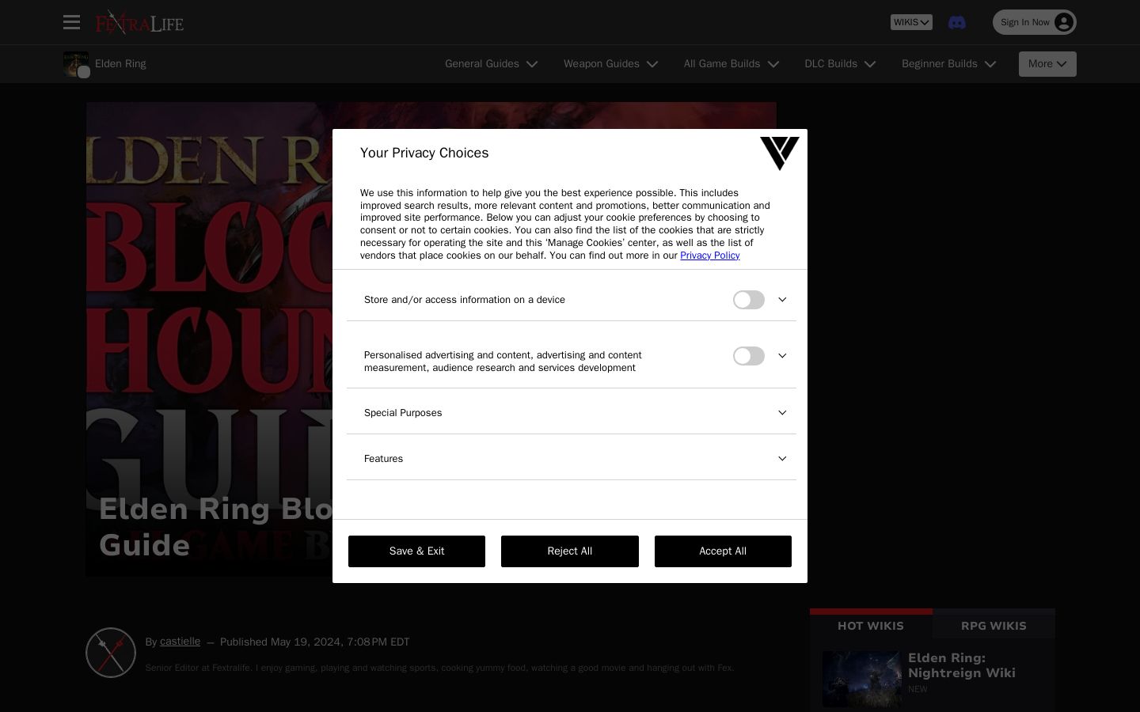Toggle Personalised advertising and content switch
Screen dimensions: 1140x712
pos(749,356)
